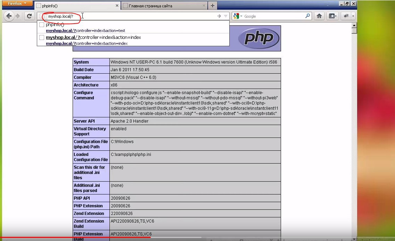Click the C:\xampp\php\php.ini value

[x=131, y=155]
